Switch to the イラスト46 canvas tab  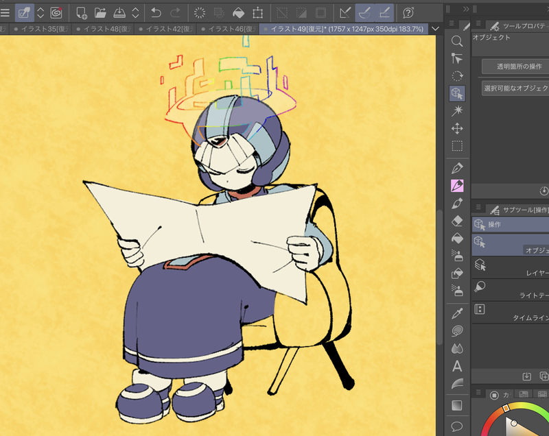tap(228, 29)
